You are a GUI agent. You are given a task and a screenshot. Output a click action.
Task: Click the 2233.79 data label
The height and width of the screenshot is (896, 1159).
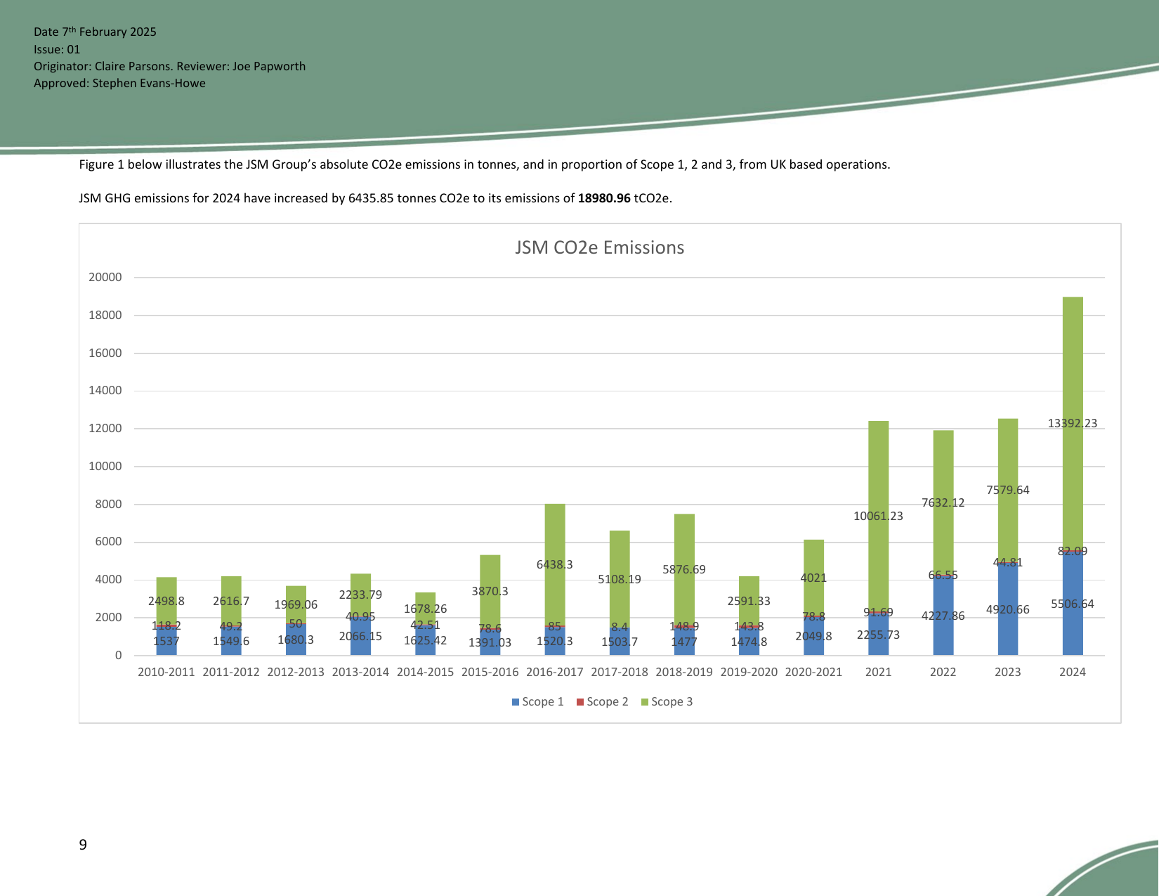[x=361, y=595]
